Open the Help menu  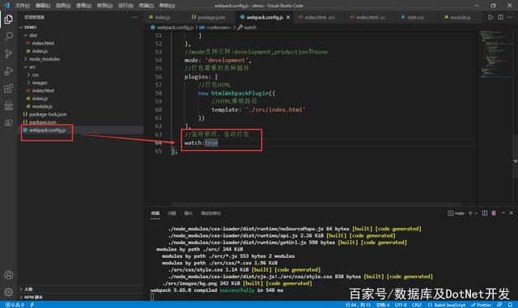click(168, 6)
